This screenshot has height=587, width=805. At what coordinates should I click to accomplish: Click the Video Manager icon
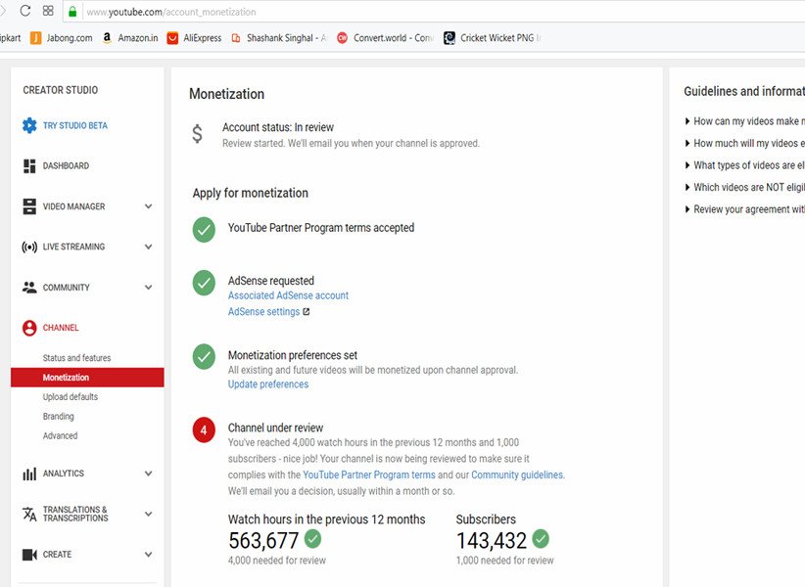point(29,206)
